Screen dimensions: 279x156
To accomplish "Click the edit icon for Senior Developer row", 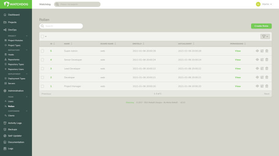I will click(262, 60).
